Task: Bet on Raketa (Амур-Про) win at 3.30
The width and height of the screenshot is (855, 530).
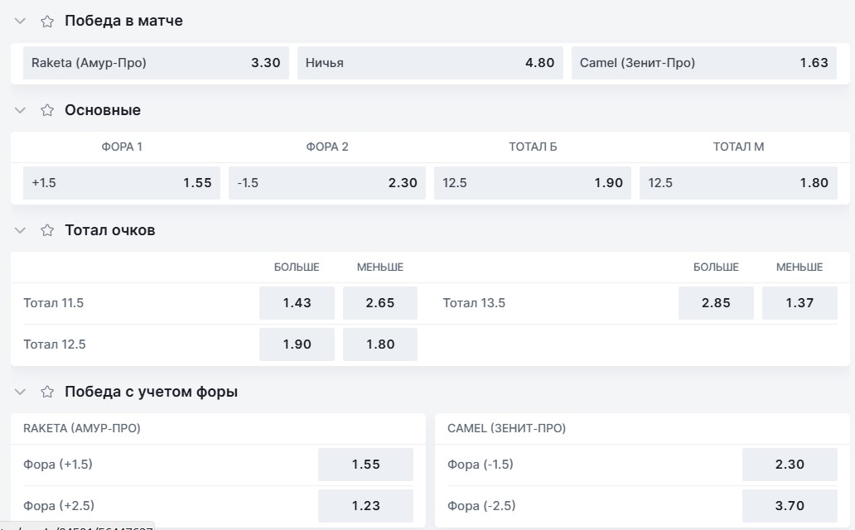Action: [156, 63]
